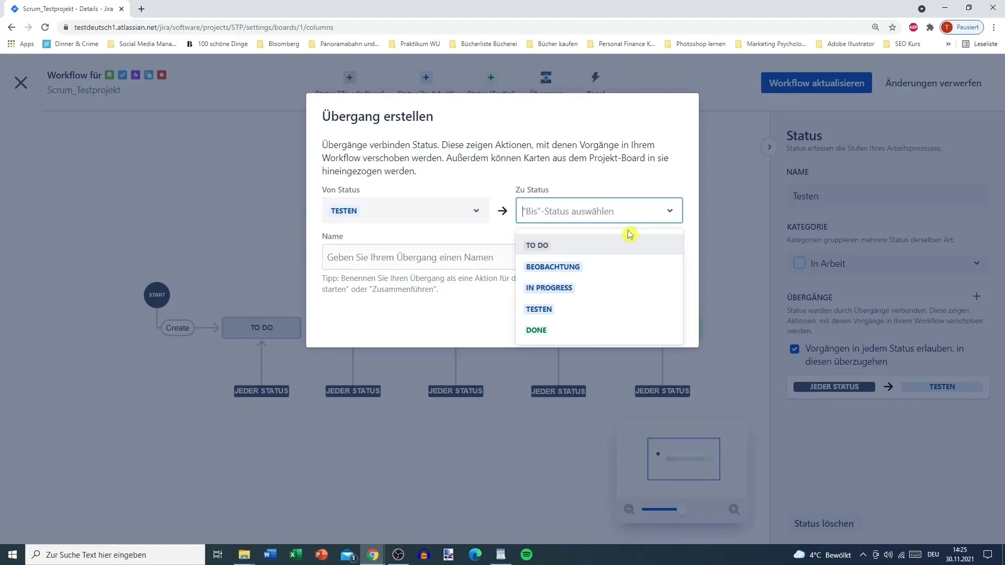
Task: Open the SEO Kurs bookmark folder
Action: pyautogui.click(x=901, y=44)
